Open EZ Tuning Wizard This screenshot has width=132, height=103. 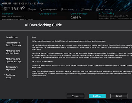click(50, 10)
